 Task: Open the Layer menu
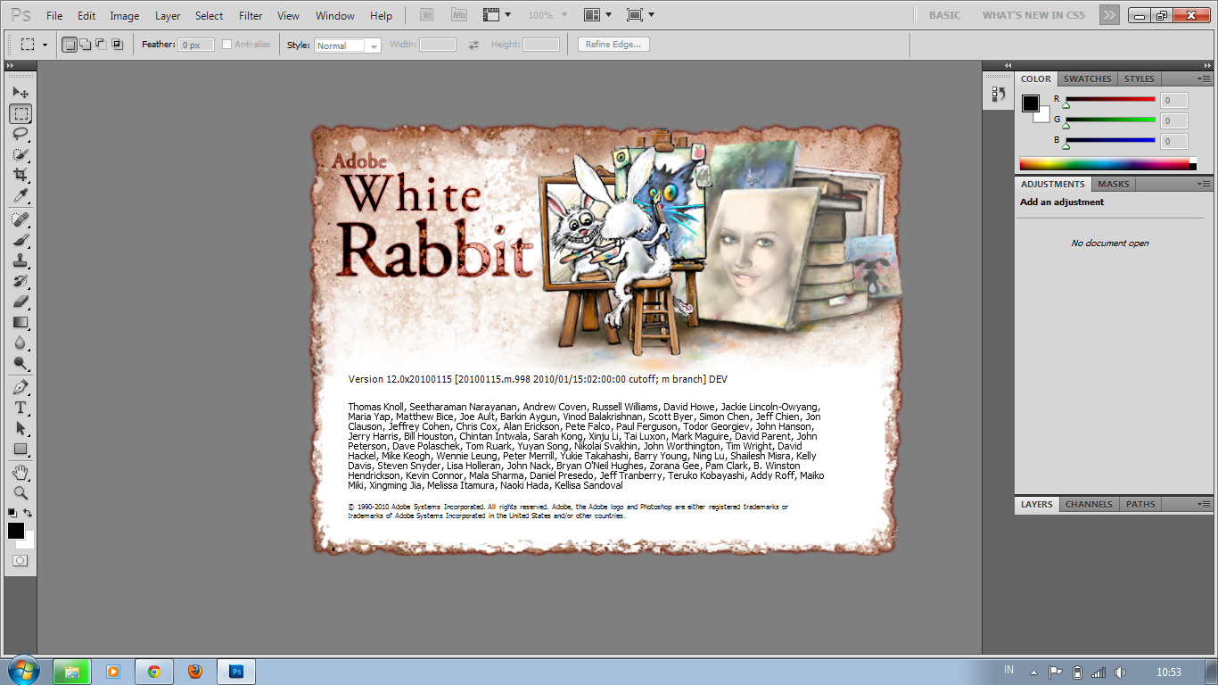[168, 15]
